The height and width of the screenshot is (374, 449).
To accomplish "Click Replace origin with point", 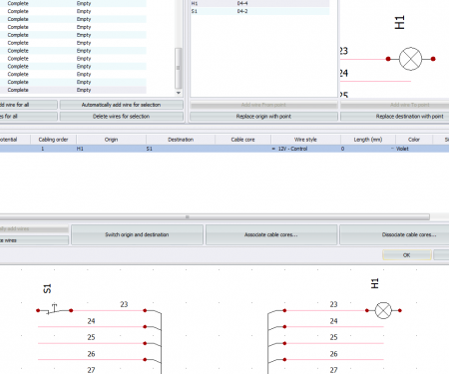I will [263, 117].
